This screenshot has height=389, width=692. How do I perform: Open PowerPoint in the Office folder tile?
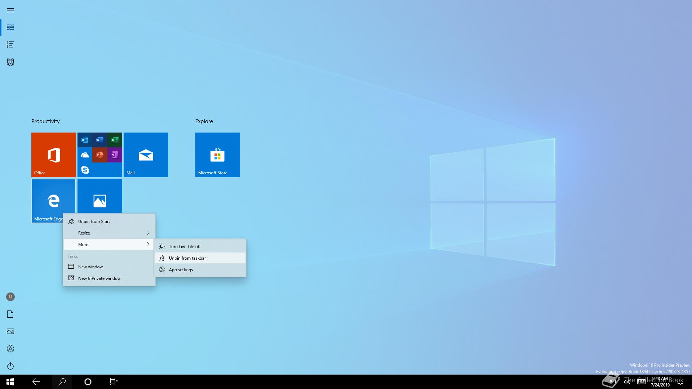point(100,155)
